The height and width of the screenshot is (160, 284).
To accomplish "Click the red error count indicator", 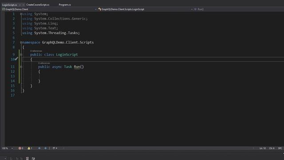I will 21,148.
